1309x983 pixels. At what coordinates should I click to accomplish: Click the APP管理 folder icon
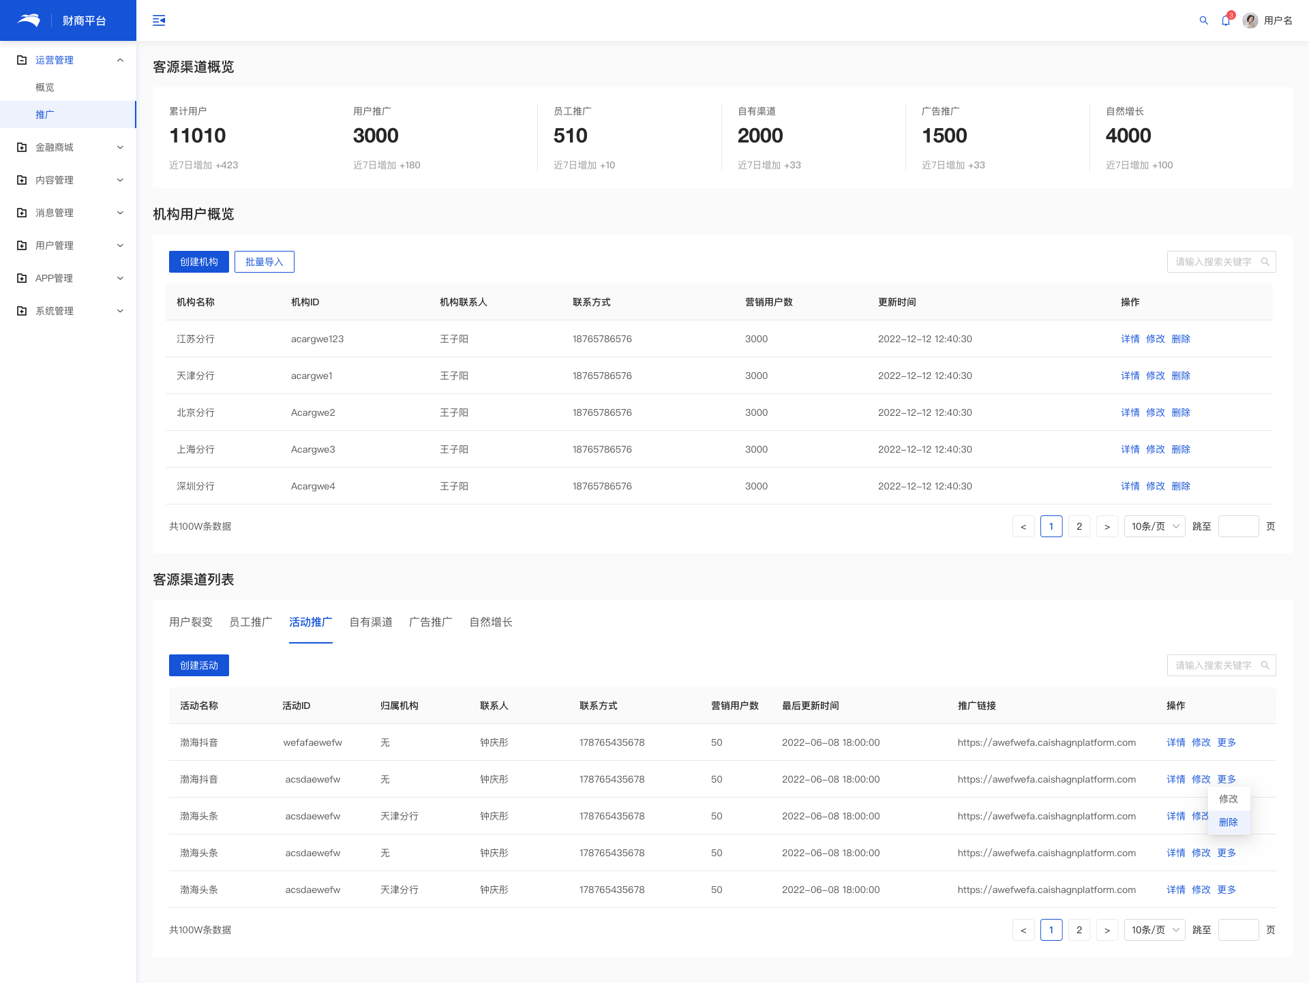click(x=22, y=278)
